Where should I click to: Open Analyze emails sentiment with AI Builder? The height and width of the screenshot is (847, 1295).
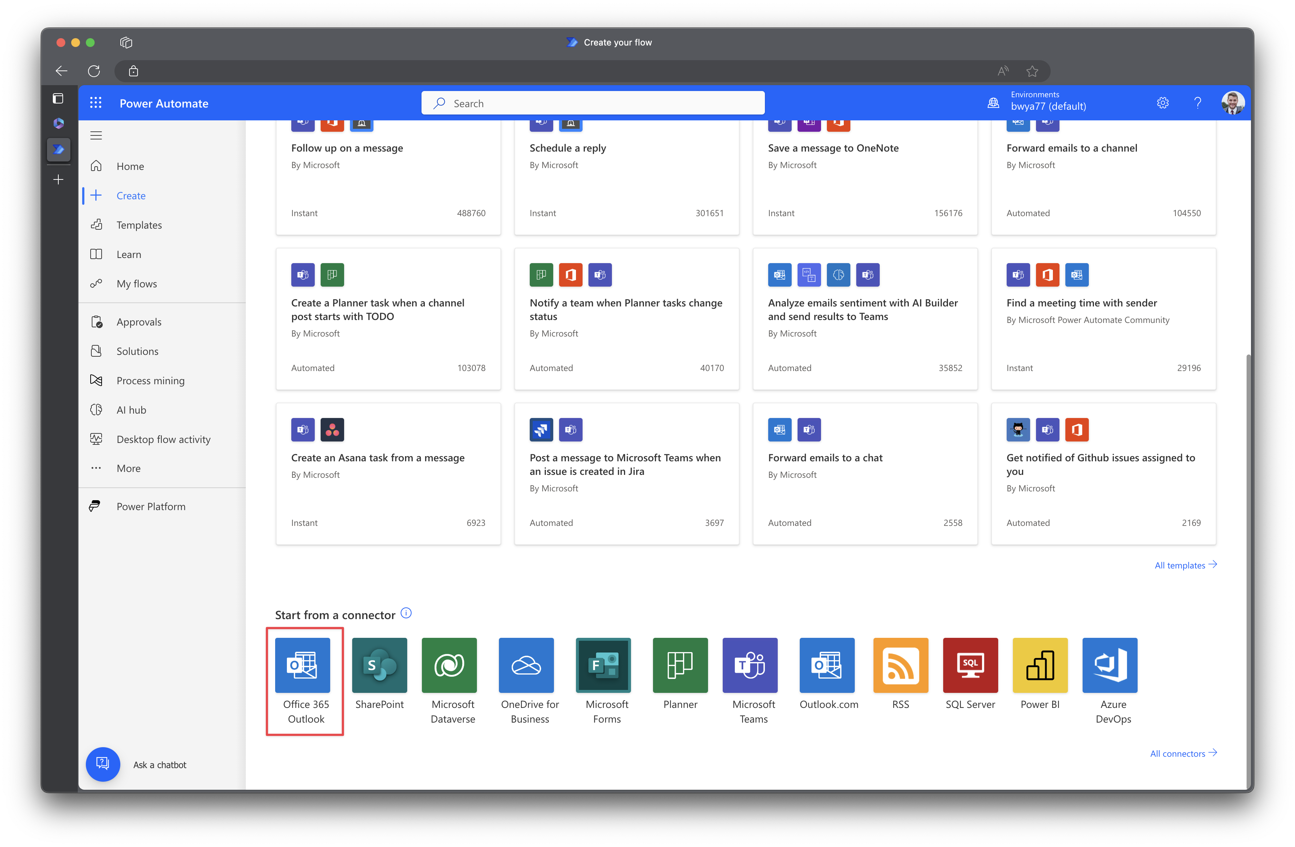865,319
